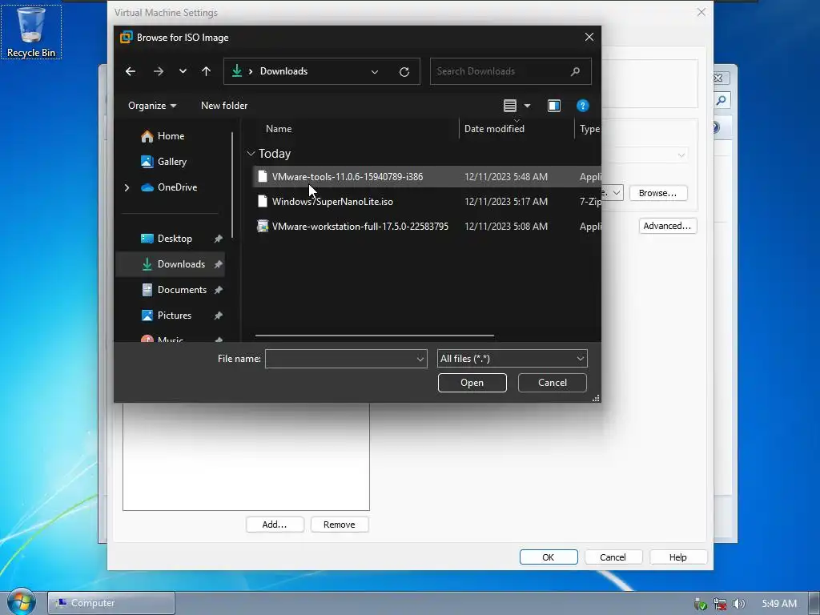
Task: Refresh the Downloads folder listing
Action: coord(404,71)
